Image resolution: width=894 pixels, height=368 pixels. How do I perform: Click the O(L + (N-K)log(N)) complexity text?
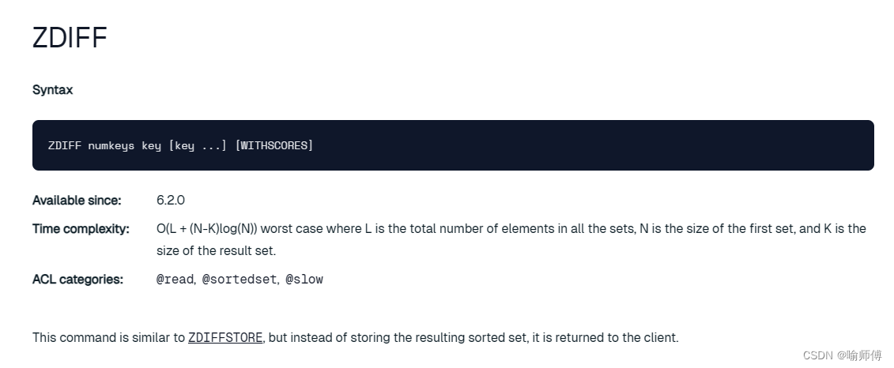click(207, 228)
